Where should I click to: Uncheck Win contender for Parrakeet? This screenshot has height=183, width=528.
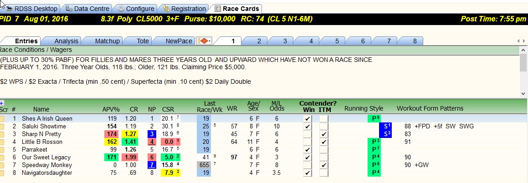click(x=307, y=150)
